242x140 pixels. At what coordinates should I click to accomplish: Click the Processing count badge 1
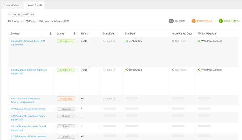[x=194, y=21]
